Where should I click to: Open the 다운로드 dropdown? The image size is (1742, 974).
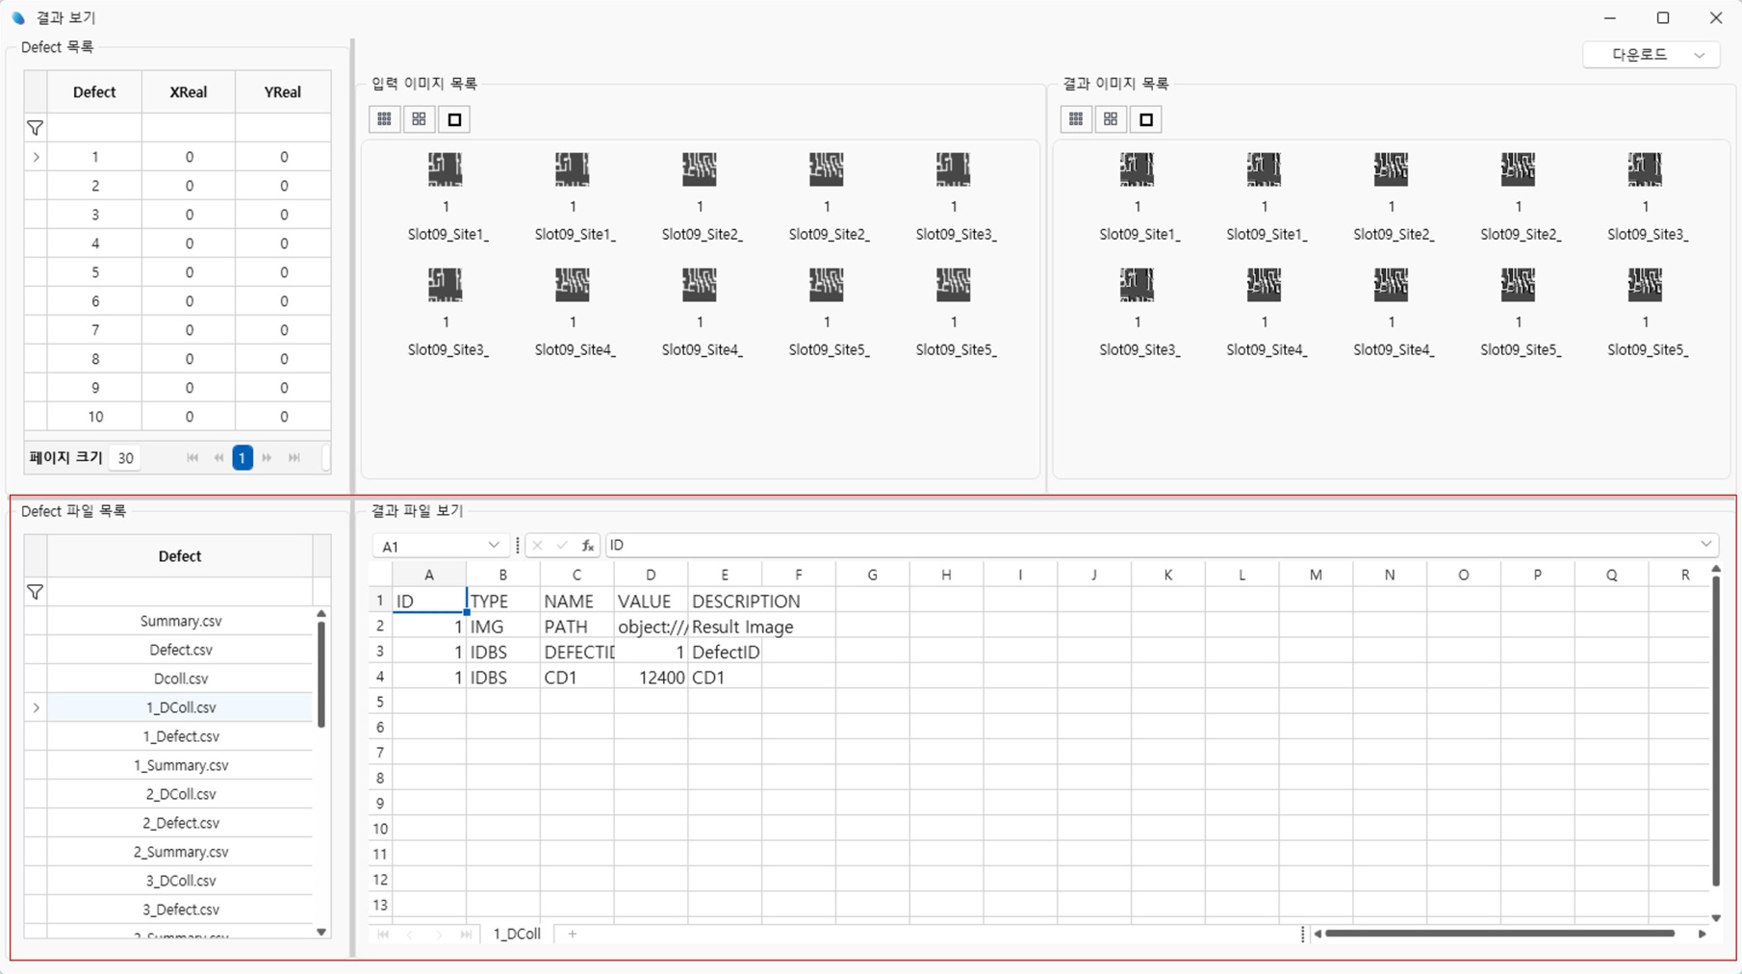1651,55
